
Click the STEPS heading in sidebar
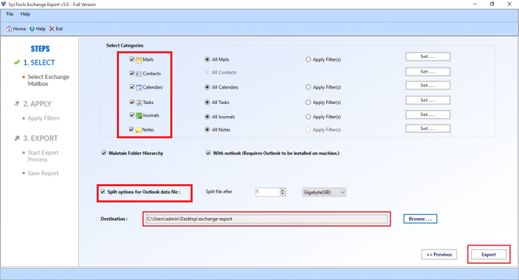40,49
